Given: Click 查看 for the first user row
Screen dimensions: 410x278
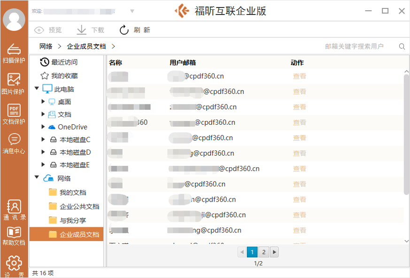Looking at the screenshot, I should pyautogui.click(x=299, y=76).
